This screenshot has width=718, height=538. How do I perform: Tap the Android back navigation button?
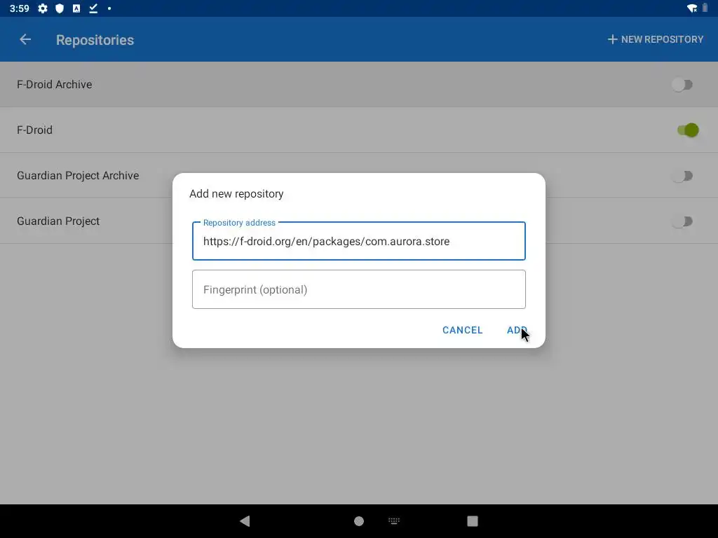(245, 520)
